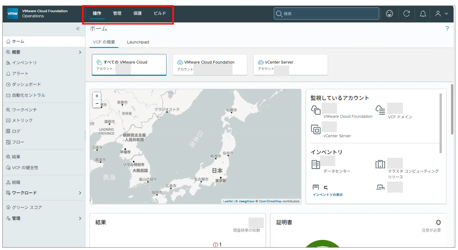This screenshot has height=250, width=458.
Task: Open ワークベンチ in the sidebar
Action: (x=24, y=110)
